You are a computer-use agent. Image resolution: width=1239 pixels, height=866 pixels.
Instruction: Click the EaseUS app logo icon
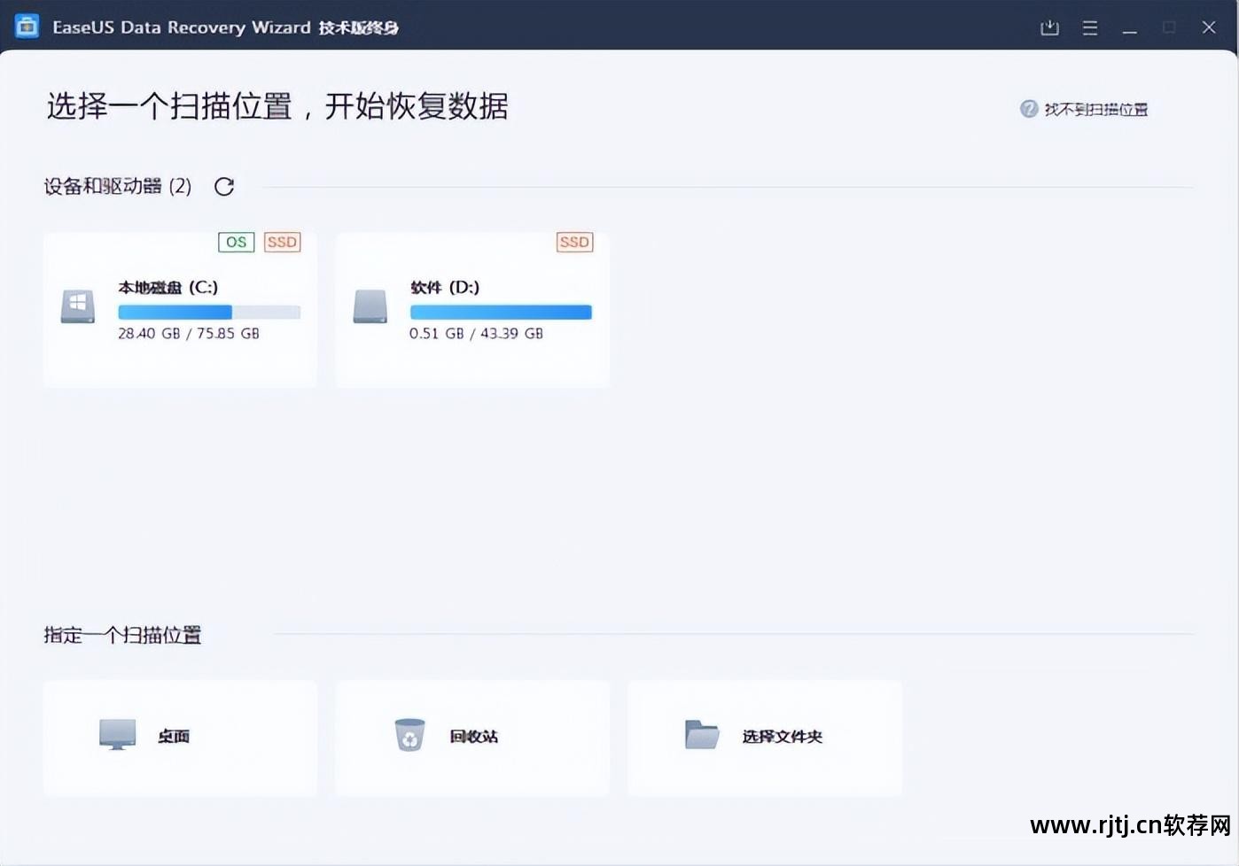click(27, 27)
